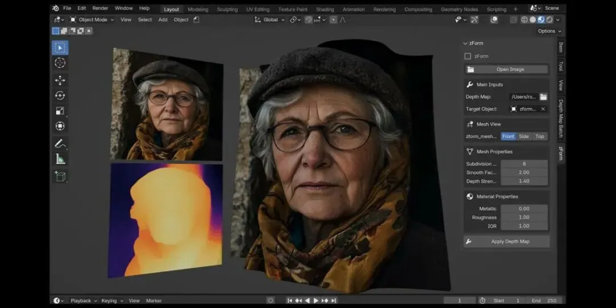Select the Scale tool
Screen dimensions: 616x308
tap(60, 111)
